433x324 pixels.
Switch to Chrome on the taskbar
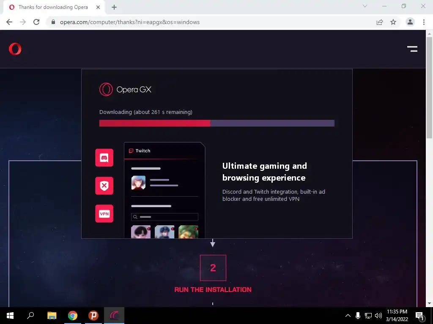[x=73, y=316]
